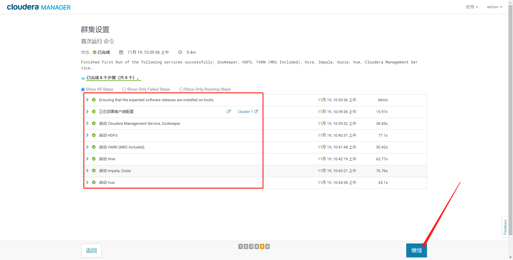Image resolution: width=513 pixels, height=260 pixels.
Task: Open the admin user menu
Action: (x=494, y=7)
